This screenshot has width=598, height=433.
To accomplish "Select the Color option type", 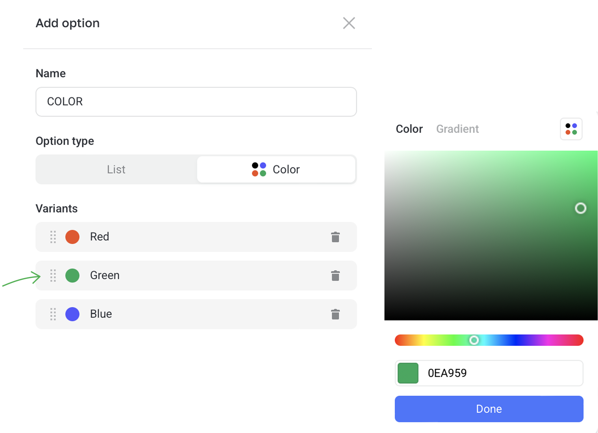I will (276, 169).
